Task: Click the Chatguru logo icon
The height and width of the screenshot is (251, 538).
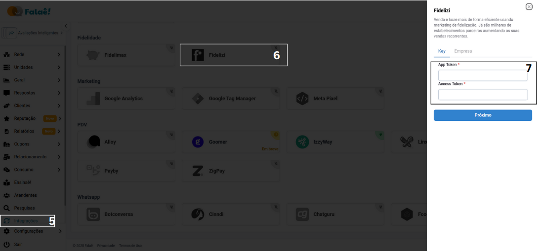Action: (x=302, y=215)
